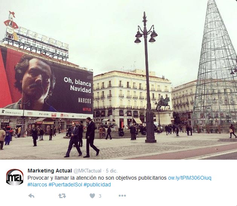Like the tweet with heart icon
Viewport: 237px width, 206px height.
click(x=92, y=196)
